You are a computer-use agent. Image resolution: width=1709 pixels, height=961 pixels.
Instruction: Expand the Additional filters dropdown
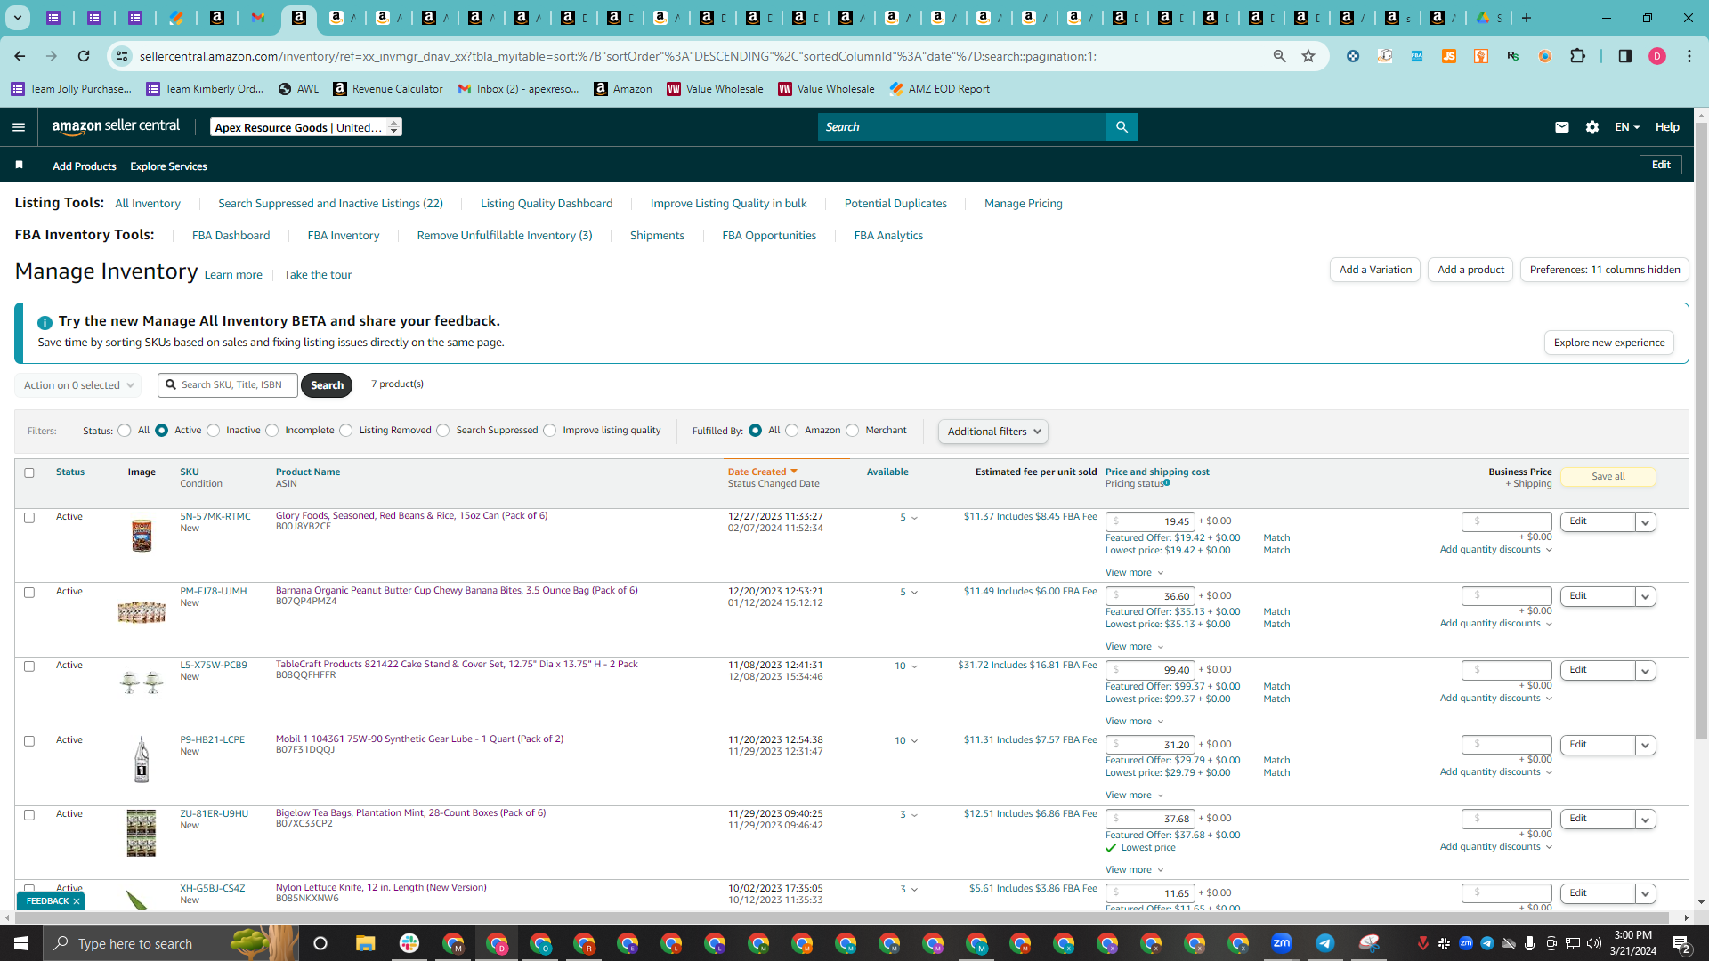tap(993, 432)
